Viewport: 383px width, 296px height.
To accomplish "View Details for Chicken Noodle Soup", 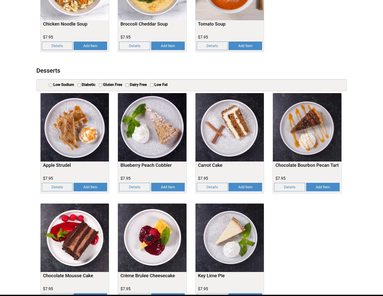I will pyautogui.click(x=57, y=46).
